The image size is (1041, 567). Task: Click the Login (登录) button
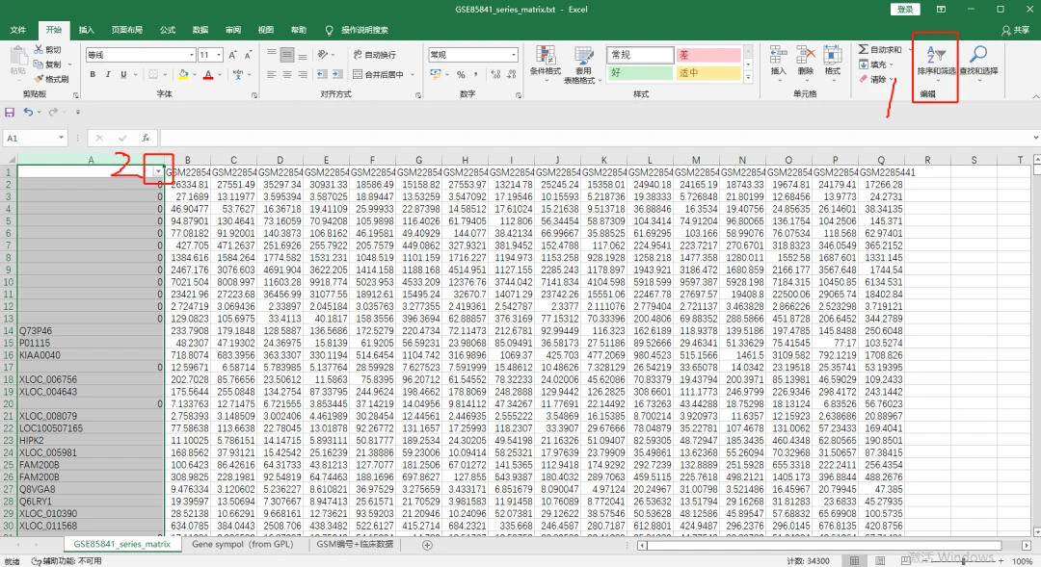point(905,10)
